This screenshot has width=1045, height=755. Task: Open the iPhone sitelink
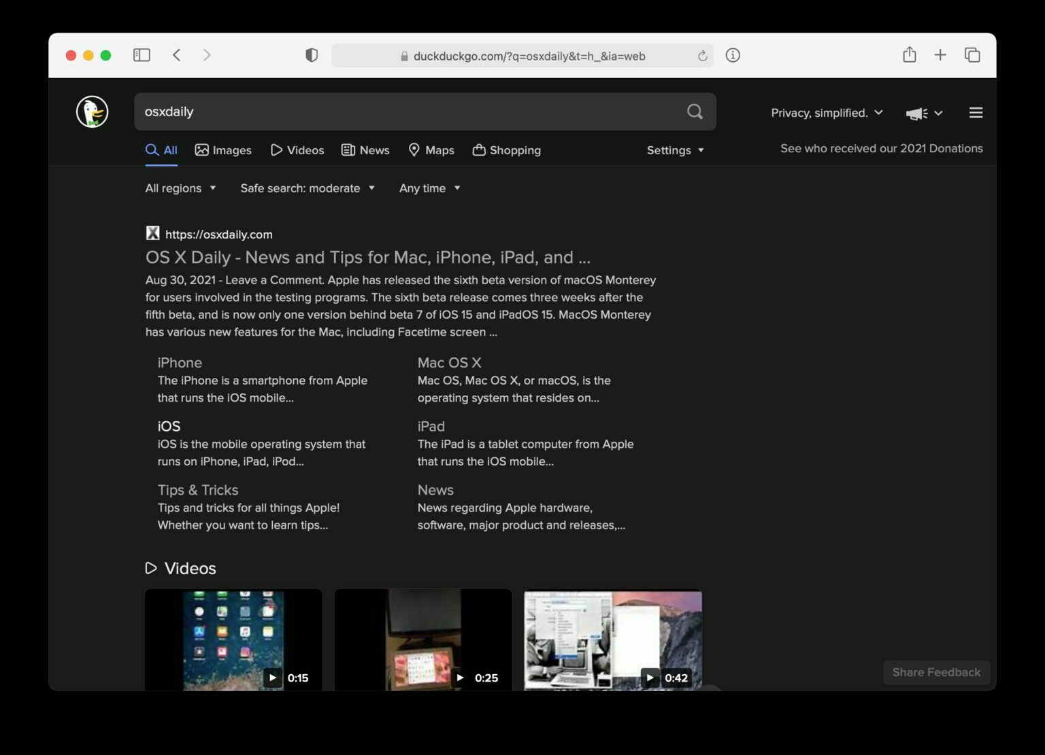click(180, 363)
